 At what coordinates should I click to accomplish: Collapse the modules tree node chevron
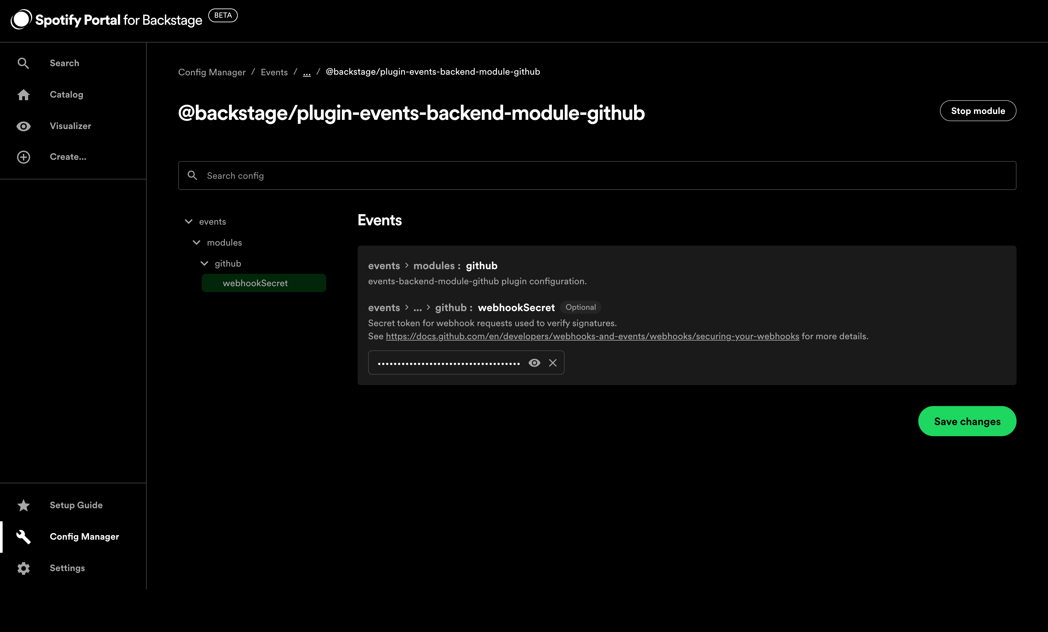[196, 242]
